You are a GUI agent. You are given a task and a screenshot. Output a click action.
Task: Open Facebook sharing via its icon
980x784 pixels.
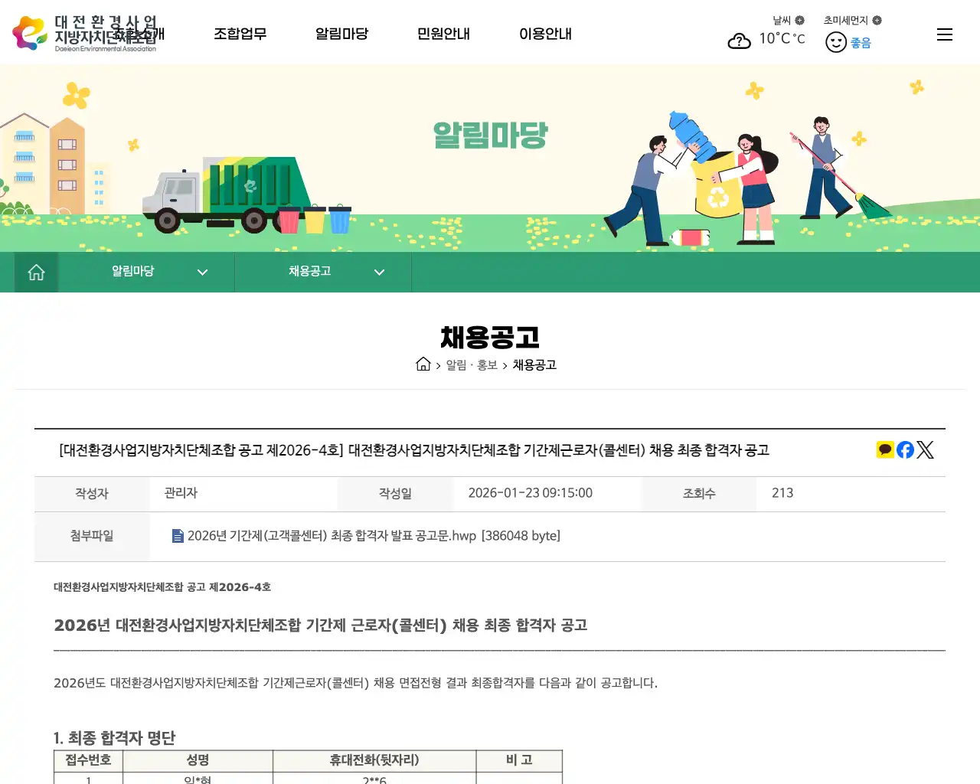coord(905,449)
